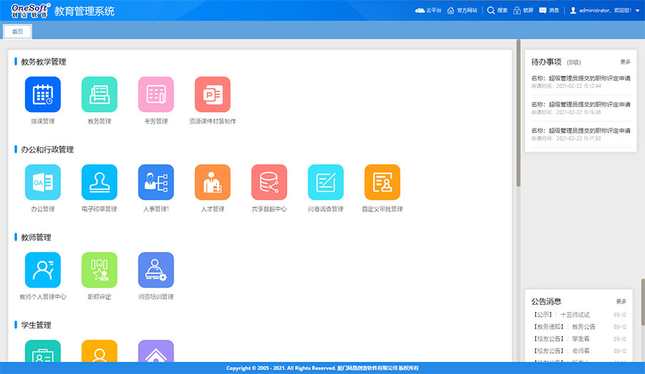645x374 pixels.
Task: Switch to the 首页 tab
Action: tap(17, 31)
